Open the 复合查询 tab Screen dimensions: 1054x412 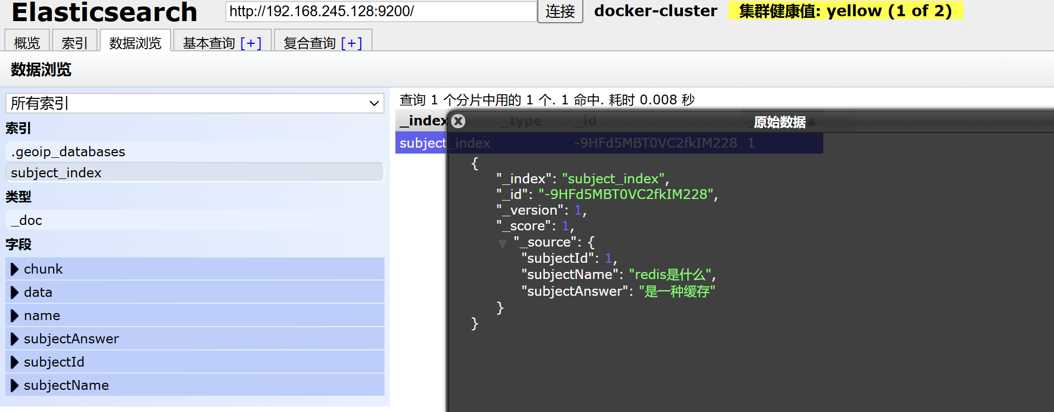tap(310, 43)
